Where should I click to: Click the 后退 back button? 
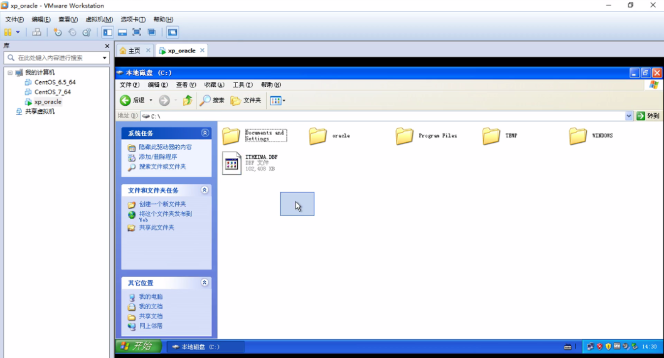click(x=132, y=100)
